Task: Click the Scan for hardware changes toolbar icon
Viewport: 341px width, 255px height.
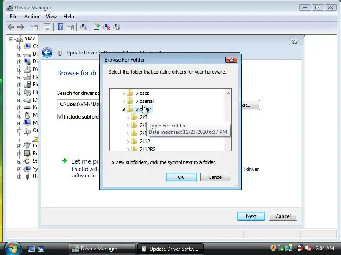Action: (83, 27)
